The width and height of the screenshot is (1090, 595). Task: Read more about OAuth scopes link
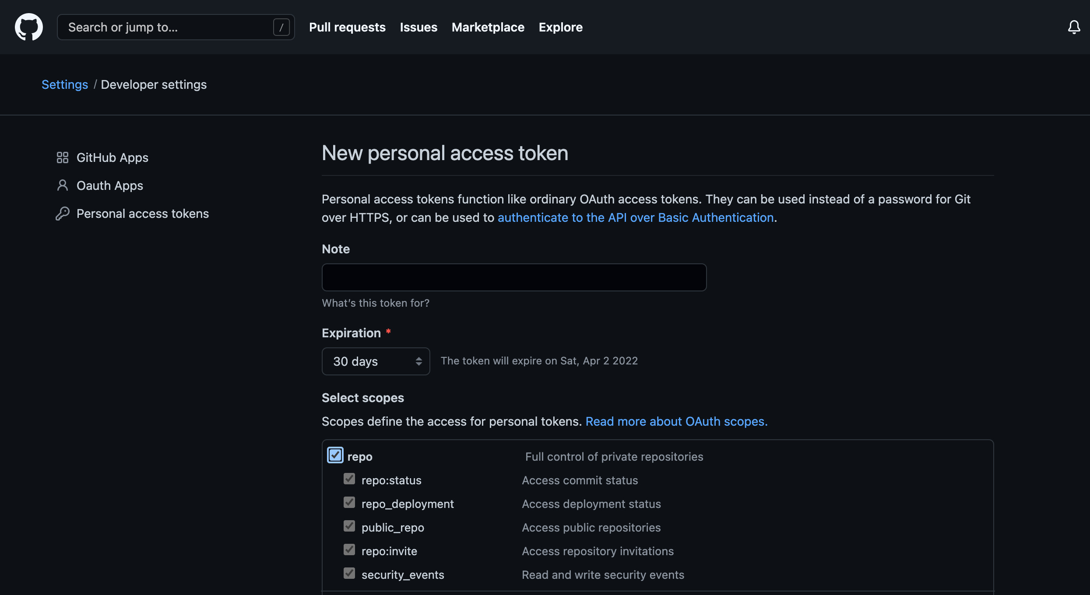click(x=676, y=421)
